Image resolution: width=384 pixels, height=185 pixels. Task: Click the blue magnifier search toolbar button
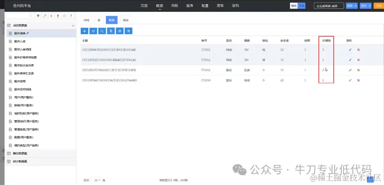102,31
